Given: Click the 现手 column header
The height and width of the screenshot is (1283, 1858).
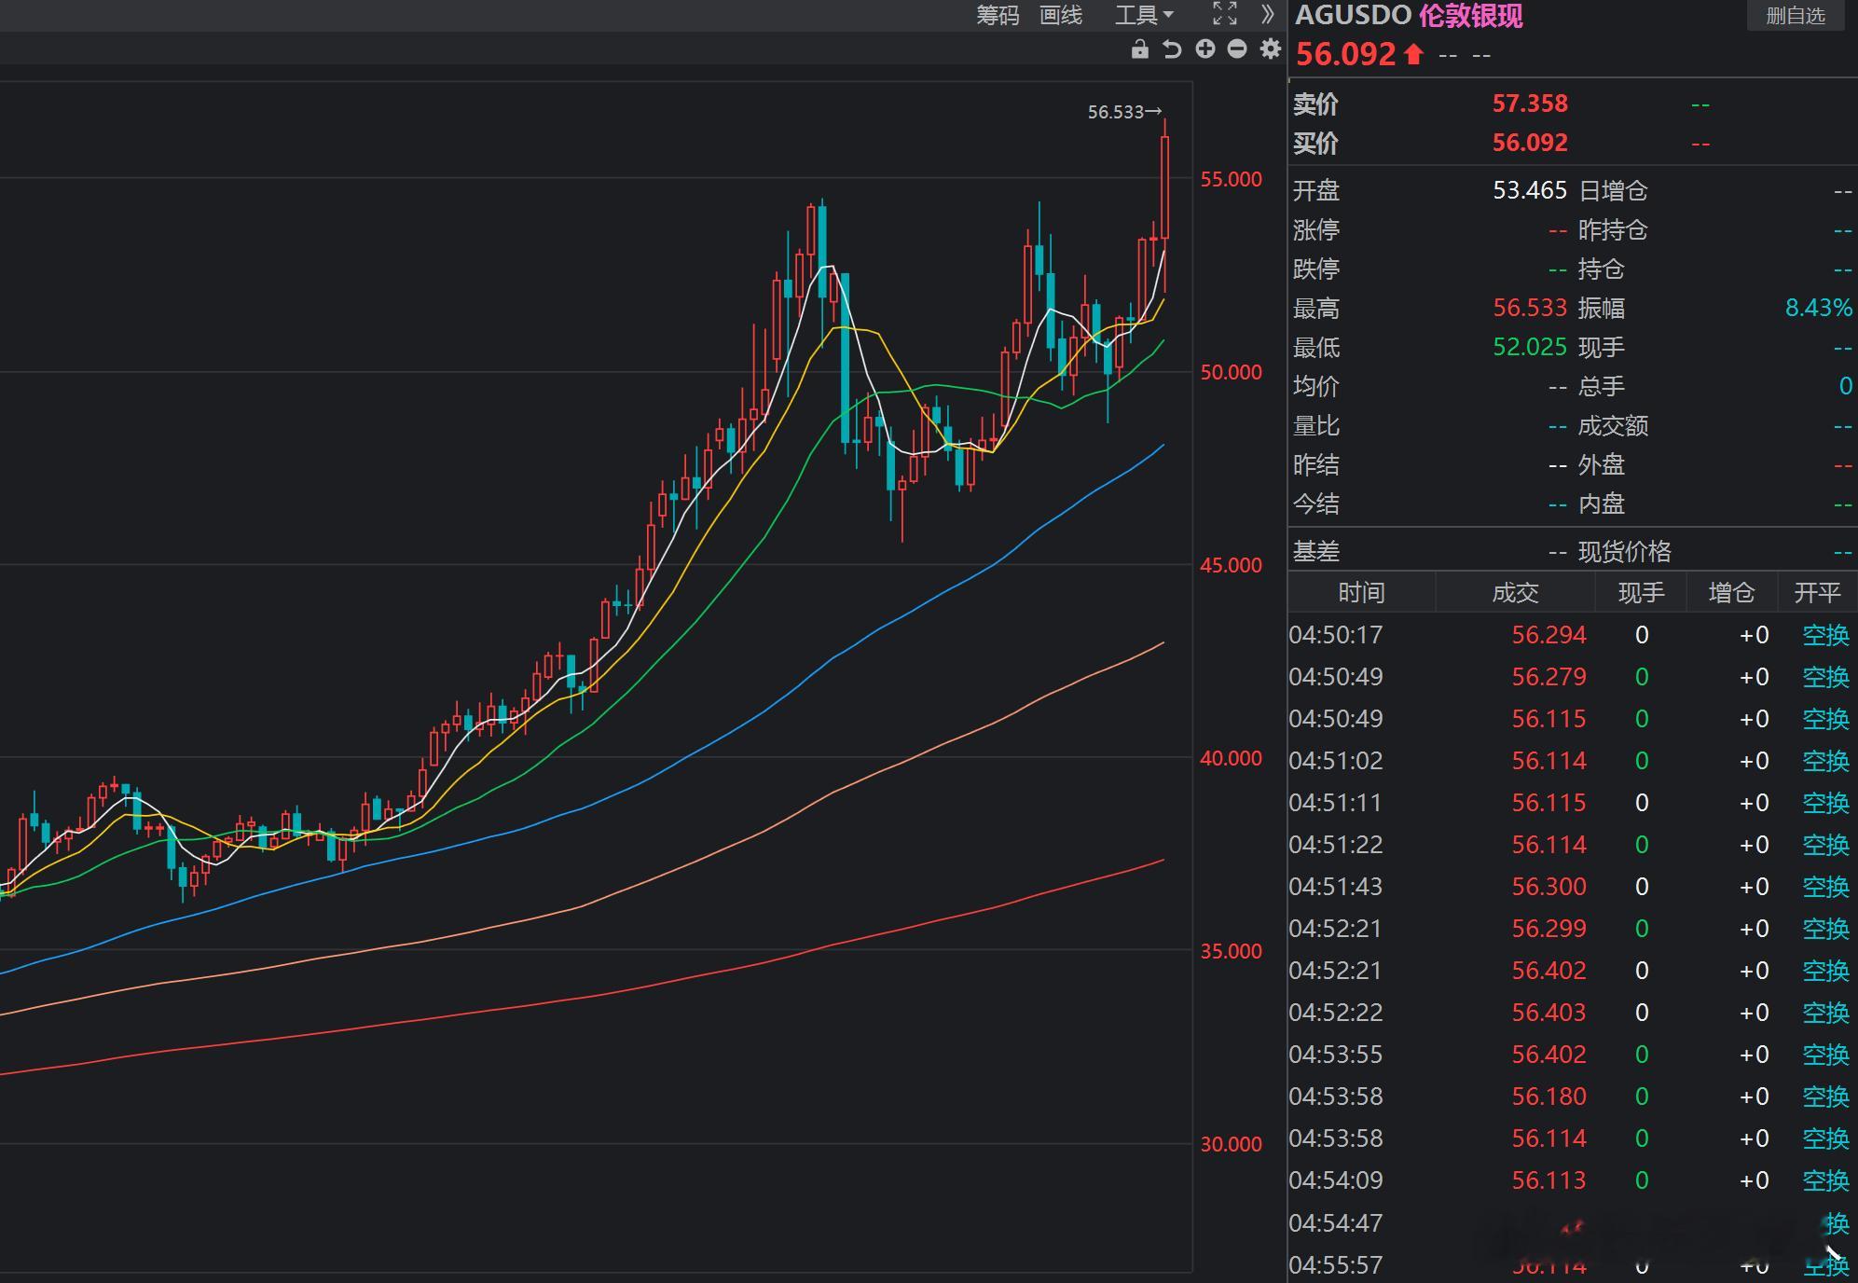Looking at the screenshot, I should click(1641, 592).
